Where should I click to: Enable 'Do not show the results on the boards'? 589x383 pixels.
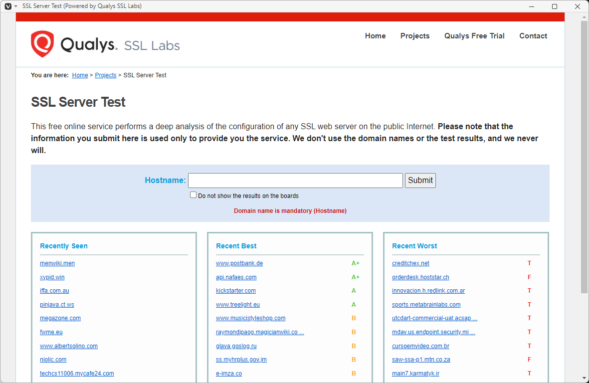click(193, 195)
